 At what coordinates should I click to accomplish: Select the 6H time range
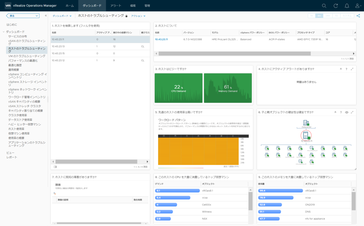point(319,16)
